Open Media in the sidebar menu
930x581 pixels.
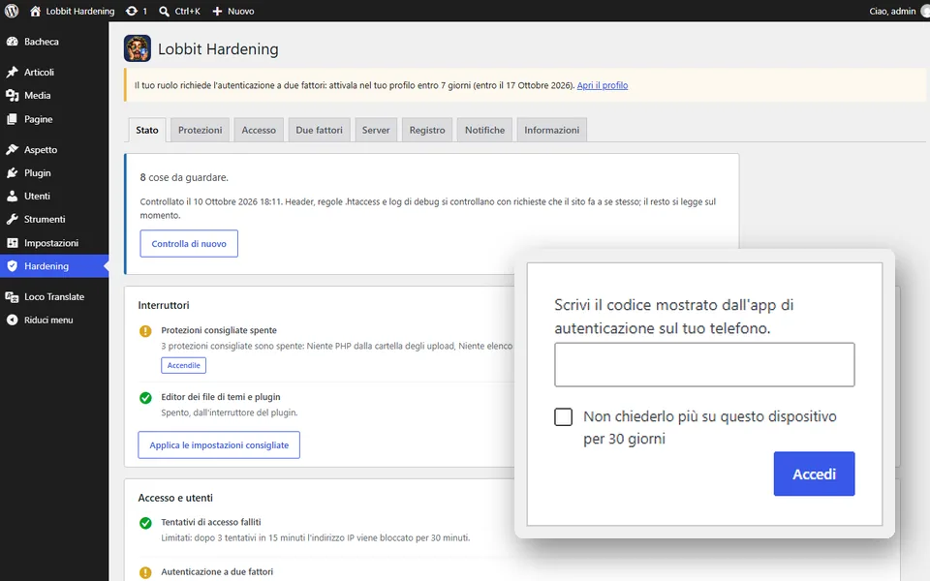click(38, 96)
